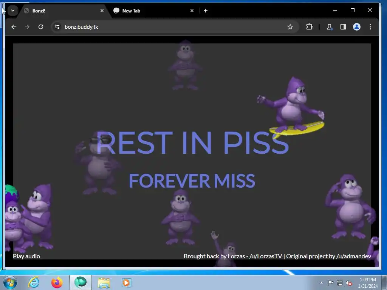Click the forward navigation arrow

27,27
